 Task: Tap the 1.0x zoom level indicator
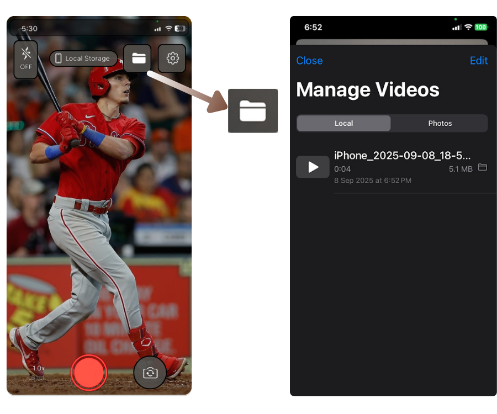click(39, 368)
